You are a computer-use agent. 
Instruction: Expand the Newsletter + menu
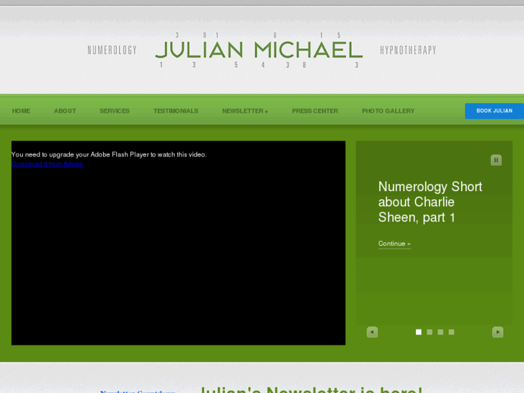click(x=245, y=111)
